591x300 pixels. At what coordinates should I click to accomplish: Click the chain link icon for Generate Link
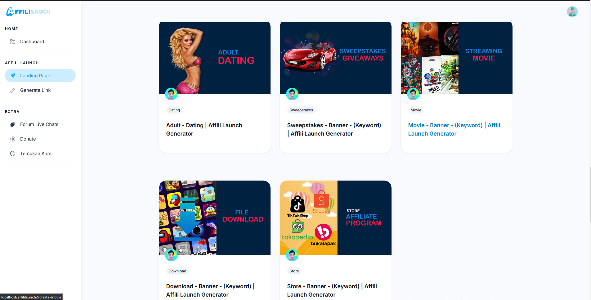[x=13, y=90]
